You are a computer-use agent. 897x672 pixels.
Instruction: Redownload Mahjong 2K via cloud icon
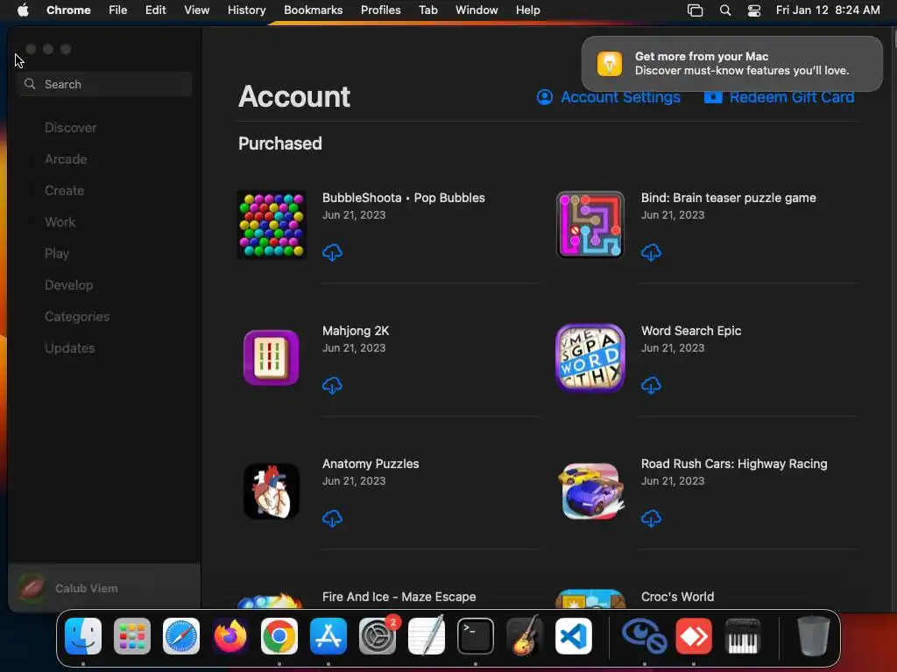[332, 385]
